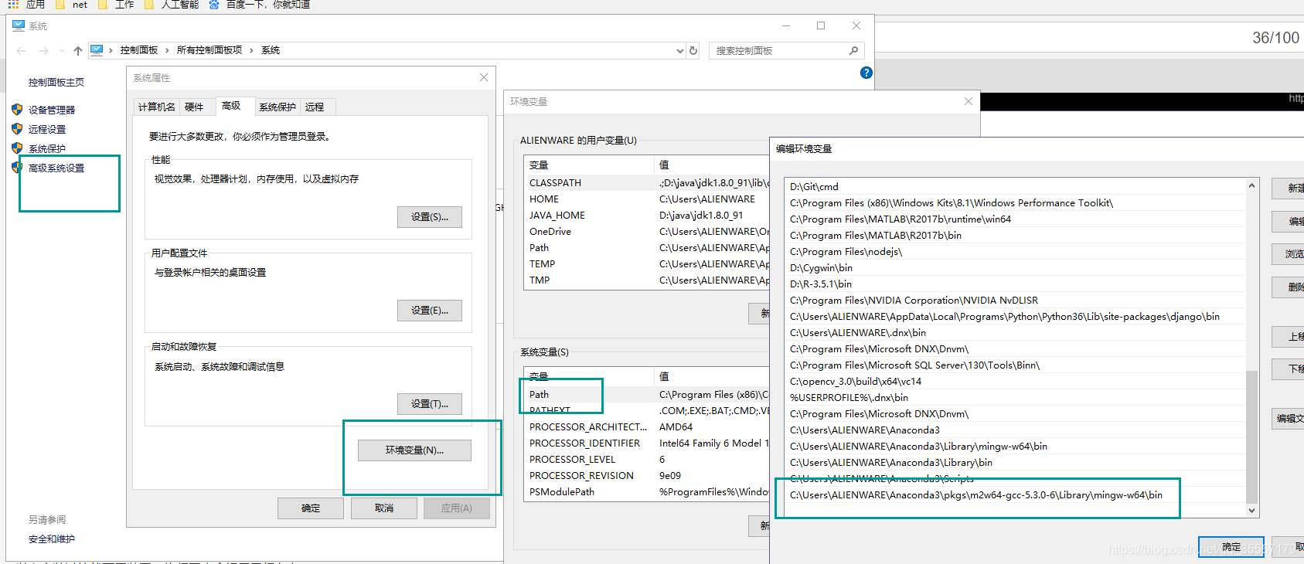Click 环境变量(N) button

[x=414, y=450]
